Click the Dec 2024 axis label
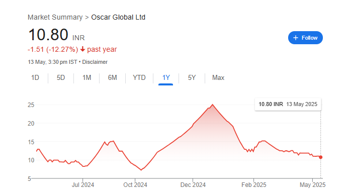Image resolution: width=347 pixels, height=196 pixels. (193, 185)
